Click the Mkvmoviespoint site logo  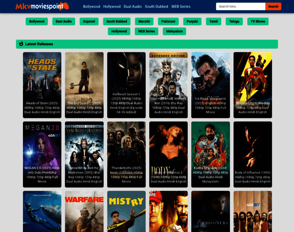coord(42,6)
